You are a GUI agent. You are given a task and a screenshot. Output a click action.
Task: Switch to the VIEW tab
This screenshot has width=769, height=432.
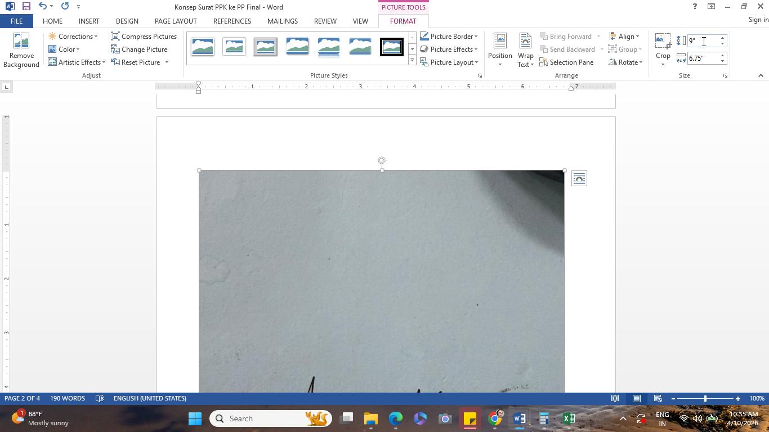coord(360,21)
